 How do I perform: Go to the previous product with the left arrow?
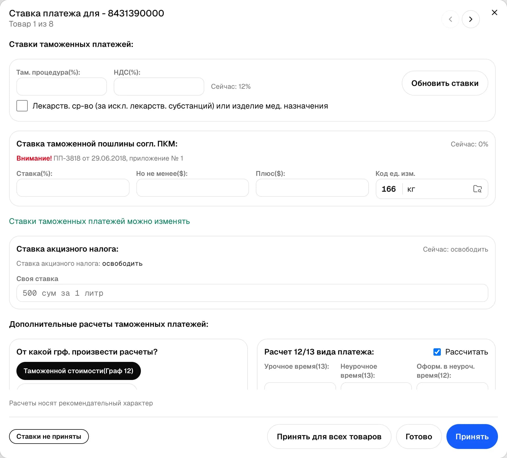point(450,19)
